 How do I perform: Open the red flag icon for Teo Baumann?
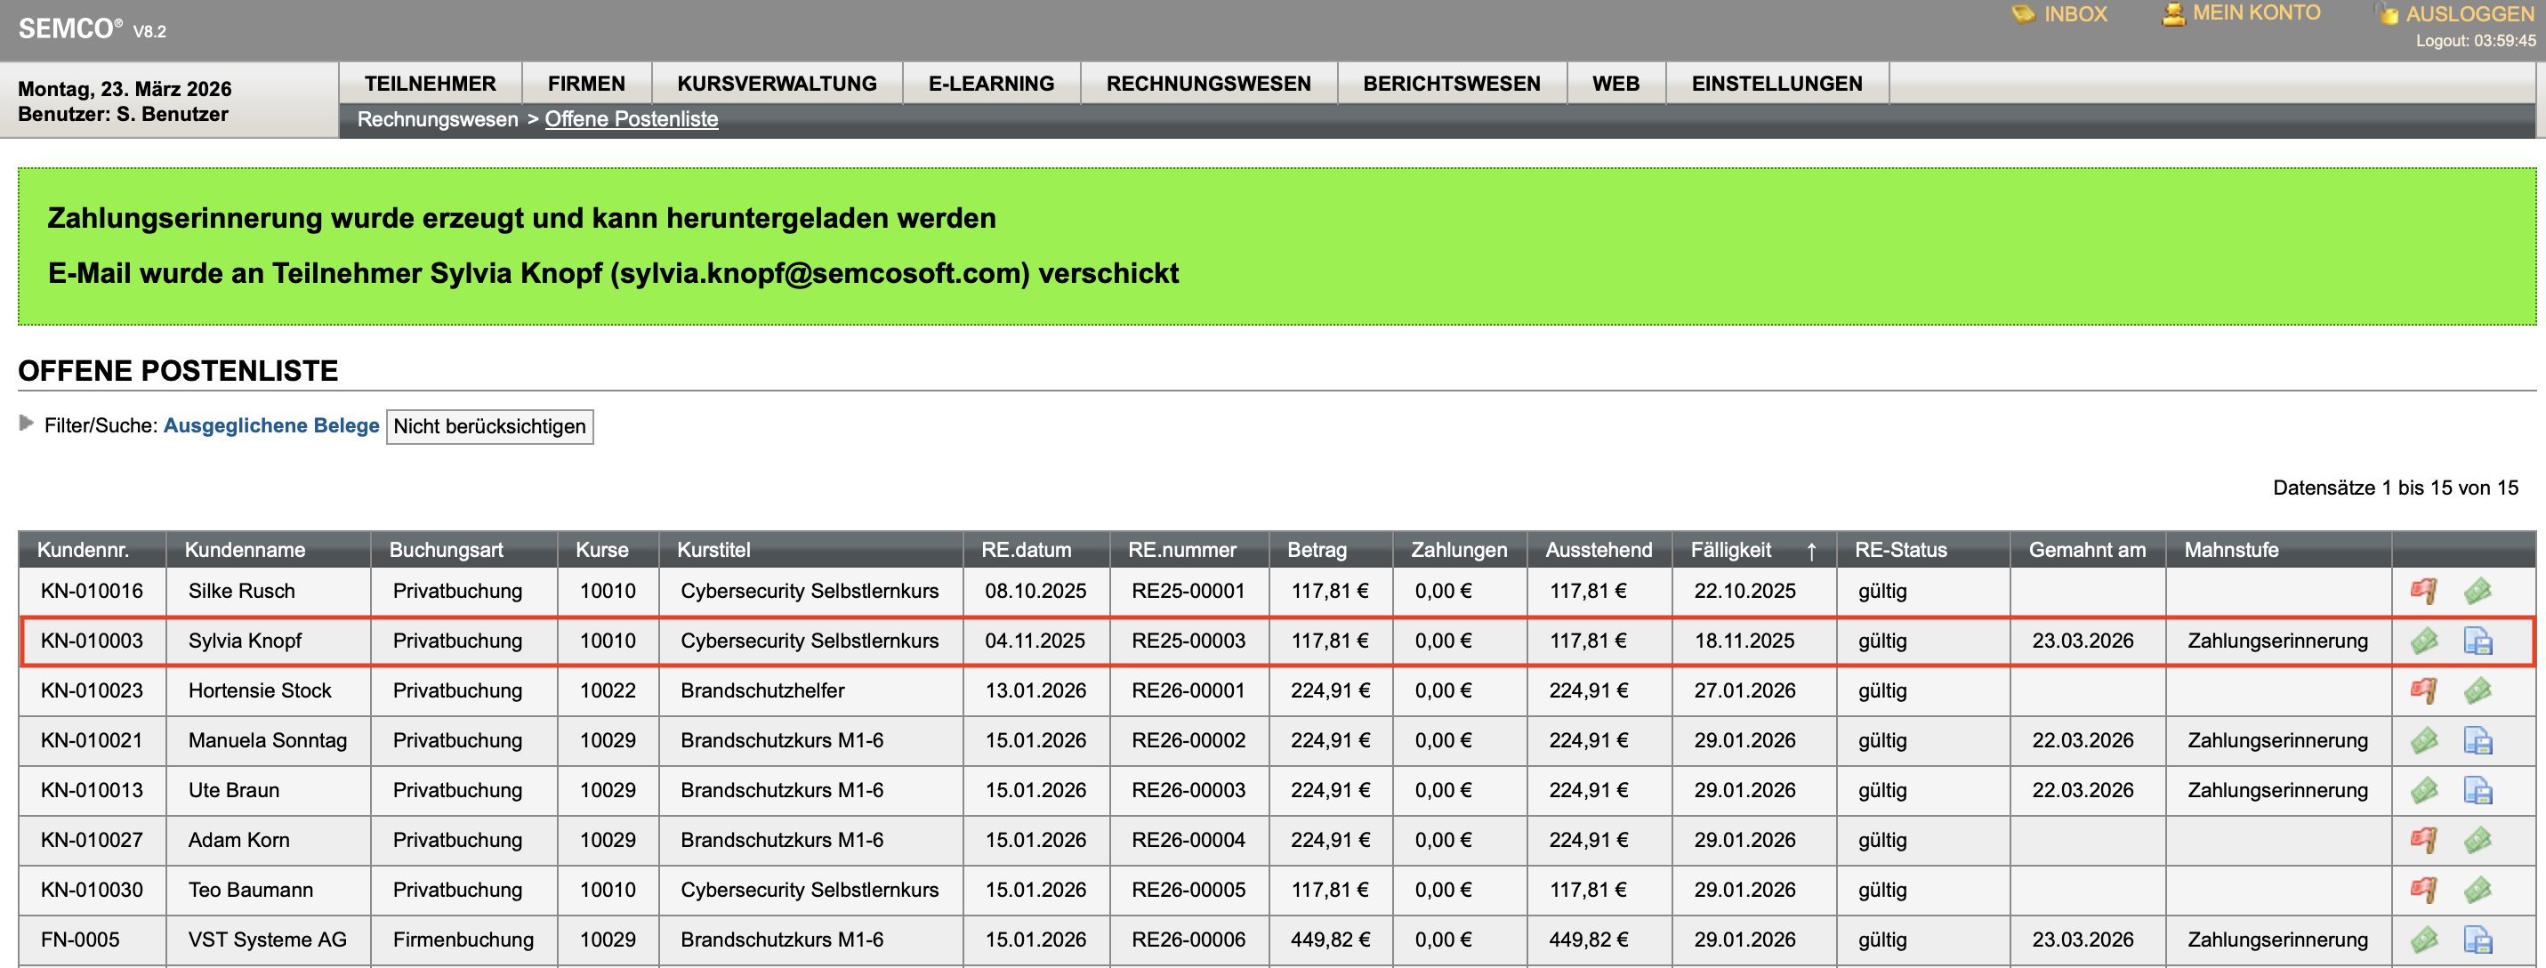[2424, 889]
